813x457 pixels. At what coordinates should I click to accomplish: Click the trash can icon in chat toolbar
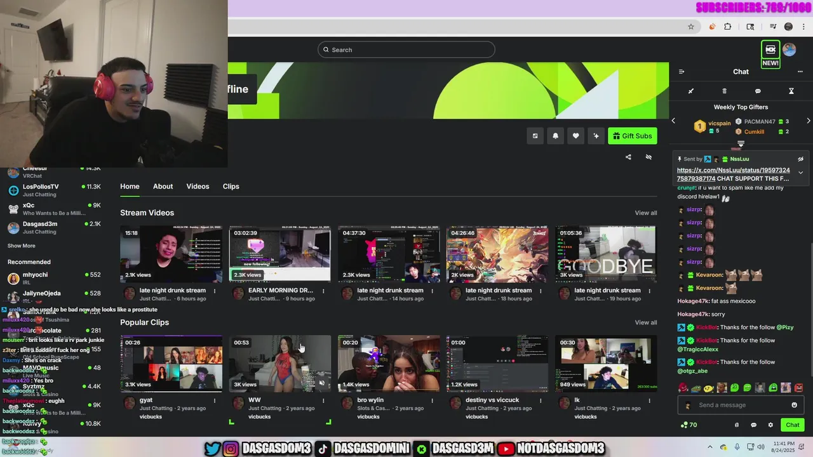tap(725, 91)
